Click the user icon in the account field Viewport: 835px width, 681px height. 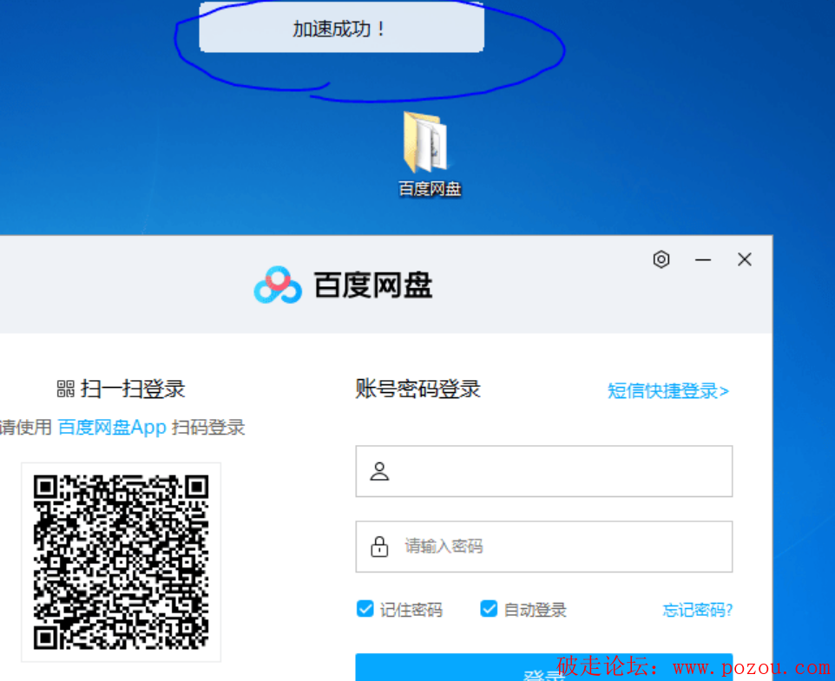click(379, 471)
